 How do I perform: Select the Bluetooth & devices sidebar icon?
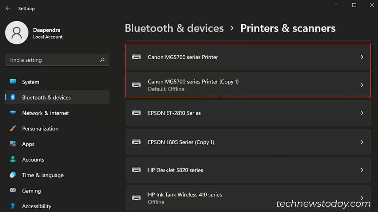coord(13,97)
